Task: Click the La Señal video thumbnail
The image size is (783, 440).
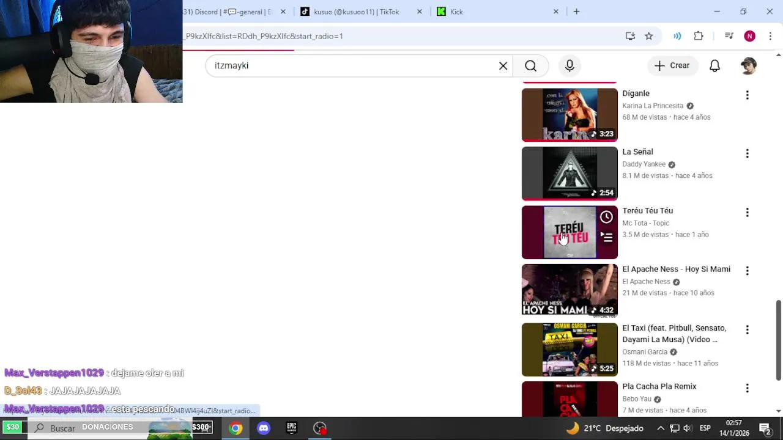Action: [570, 174]
